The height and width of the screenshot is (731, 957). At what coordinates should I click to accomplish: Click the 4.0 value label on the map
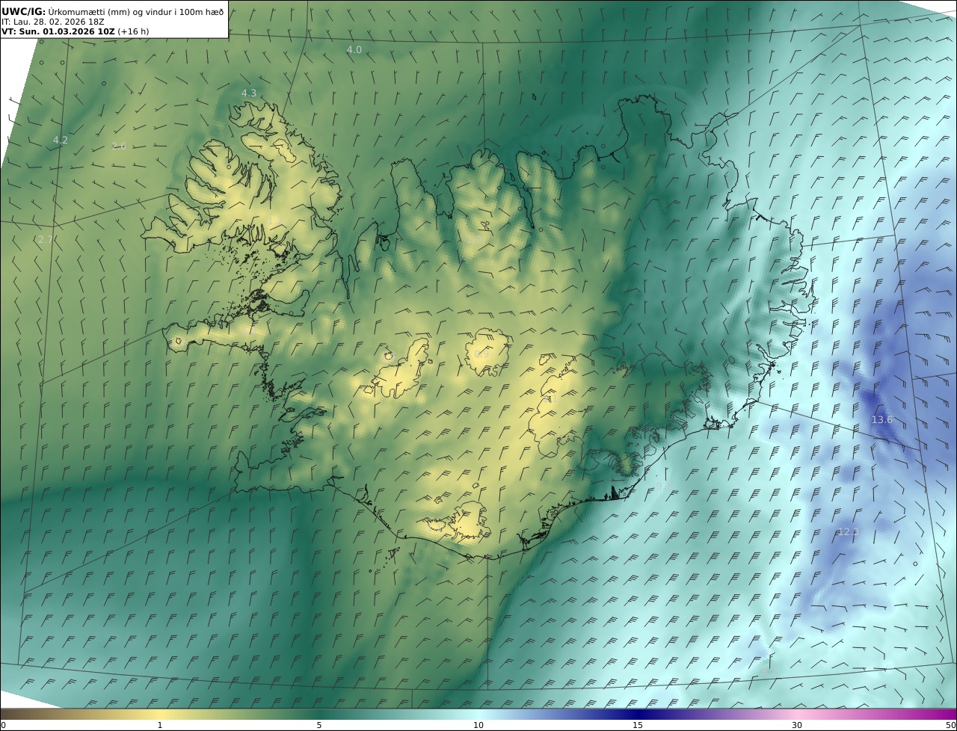point(354,49)
